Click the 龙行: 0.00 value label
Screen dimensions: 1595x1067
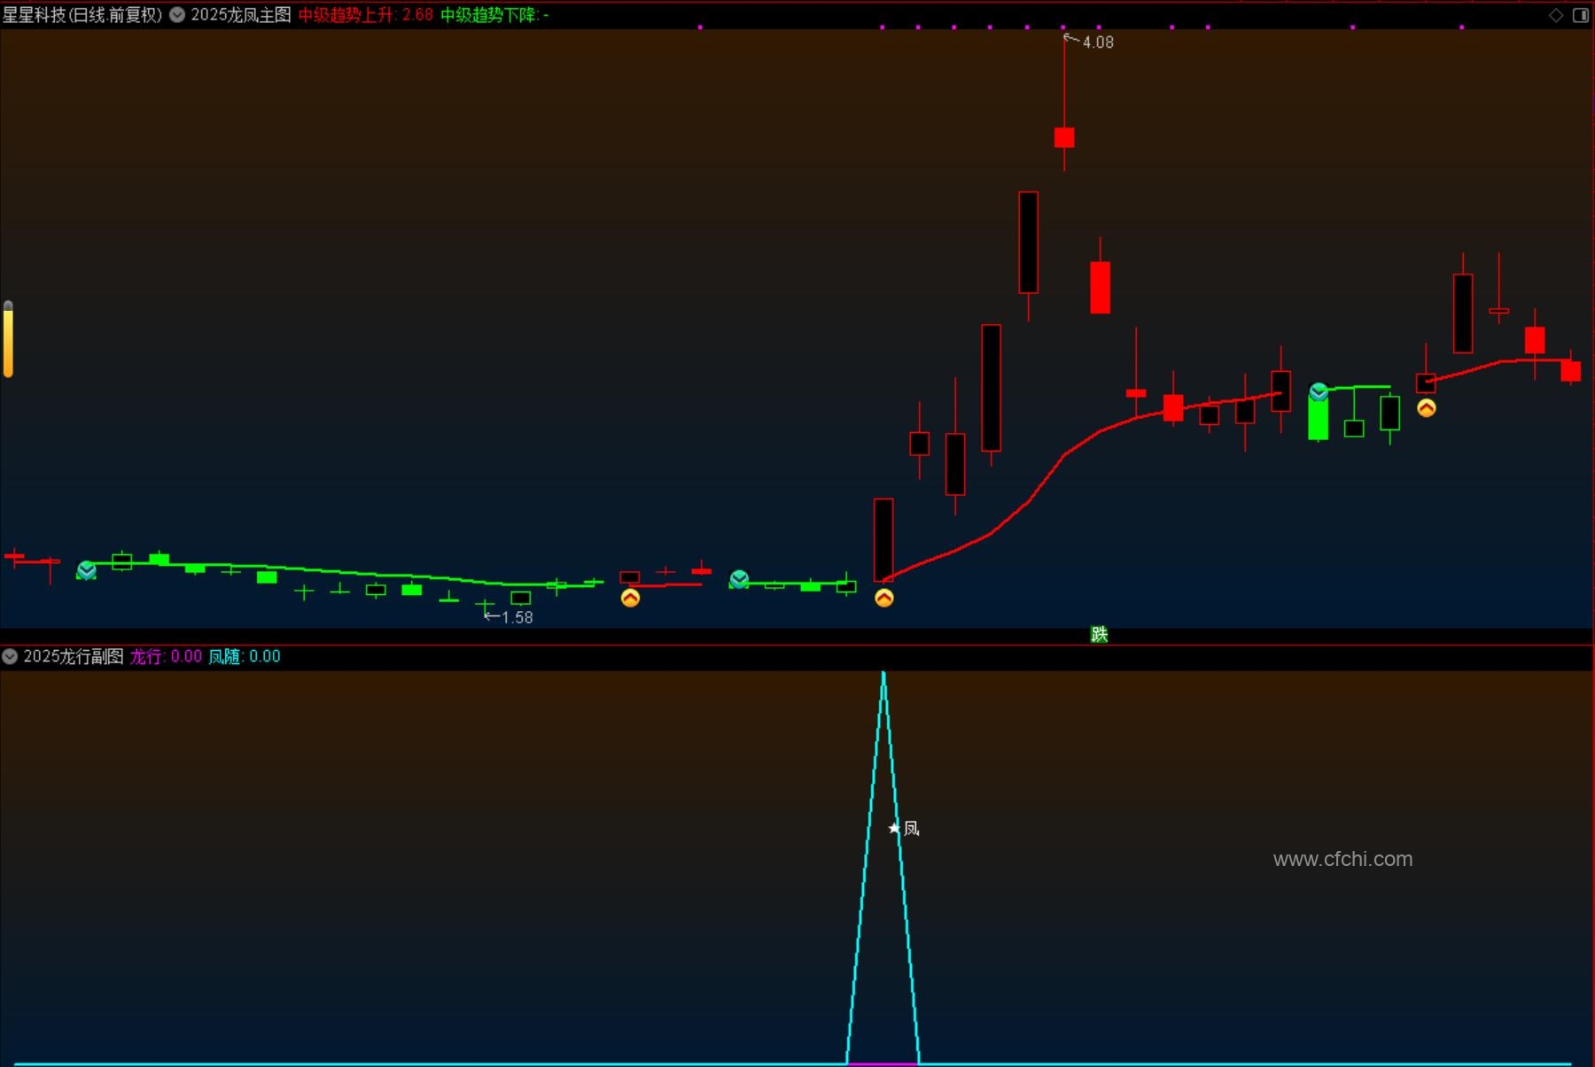coord(167,656)
